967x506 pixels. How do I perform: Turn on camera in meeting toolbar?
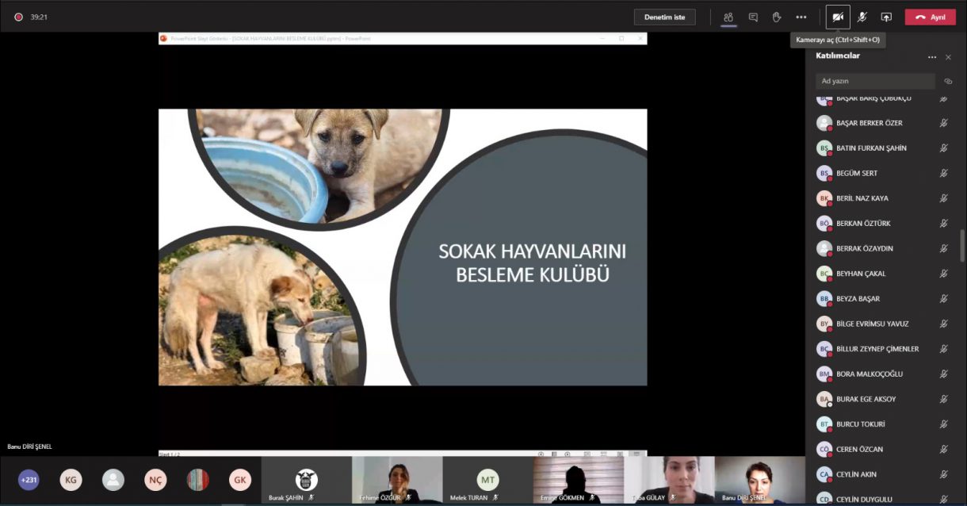click(838, 17)
